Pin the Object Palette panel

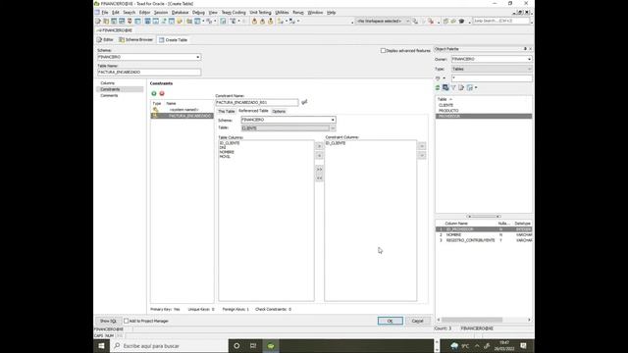pyautogui.click(x=525, y=49)
